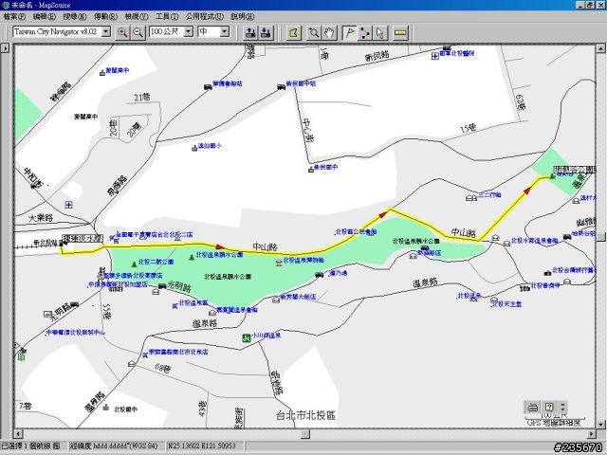Click the 21巷 lane label
The height and width of the screenshot is (455, 607).
(142, 97)
